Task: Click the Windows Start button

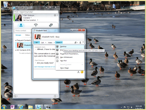Action: [x=4, y=107]
